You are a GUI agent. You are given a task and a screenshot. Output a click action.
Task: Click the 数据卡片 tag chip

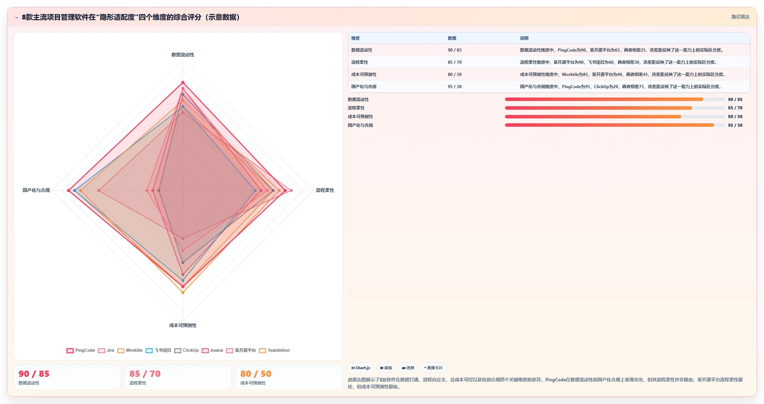(433, 368)
